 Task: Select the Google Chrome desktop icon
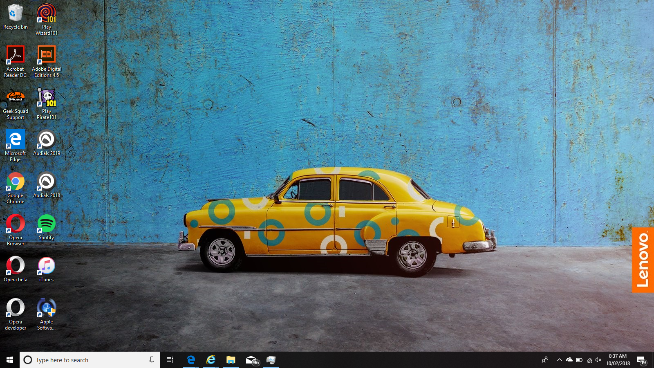tap(16, 188)
